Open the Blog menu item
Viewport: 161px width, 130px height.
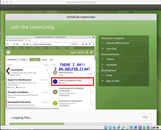25,48
